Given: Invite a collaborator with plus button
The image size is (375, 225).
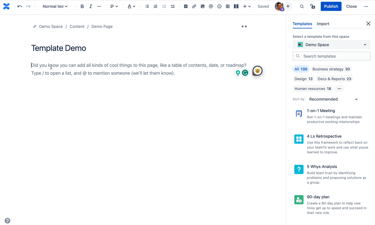Looking at the screenshot, I should tap(288, 6).
